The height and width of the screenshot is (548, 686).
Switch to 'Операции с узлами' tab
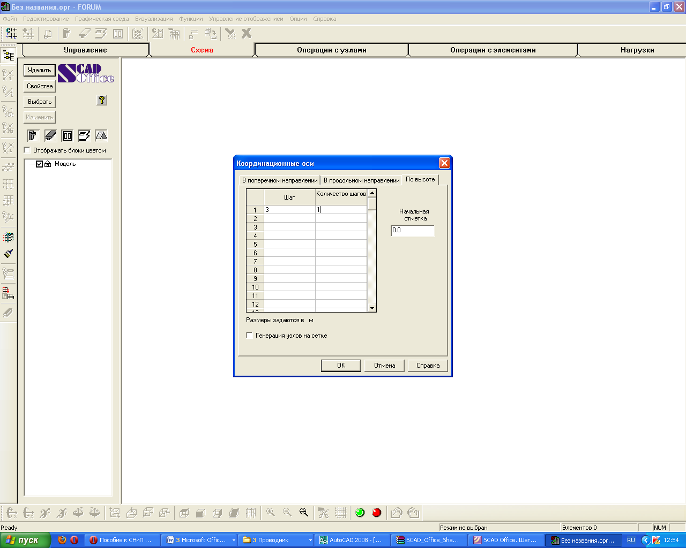pos(332,50)
